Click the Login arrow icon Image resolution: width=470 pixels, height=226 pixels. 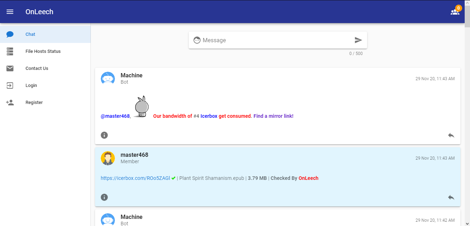pos(10,86)
